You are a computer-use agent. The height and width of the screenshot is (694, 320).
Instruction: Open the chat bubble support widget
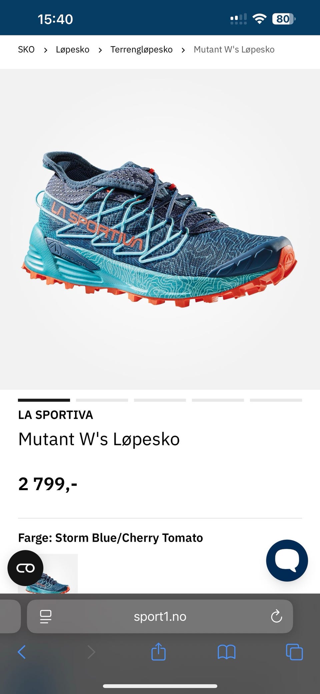pyautogui.click(x=287, y=560)
